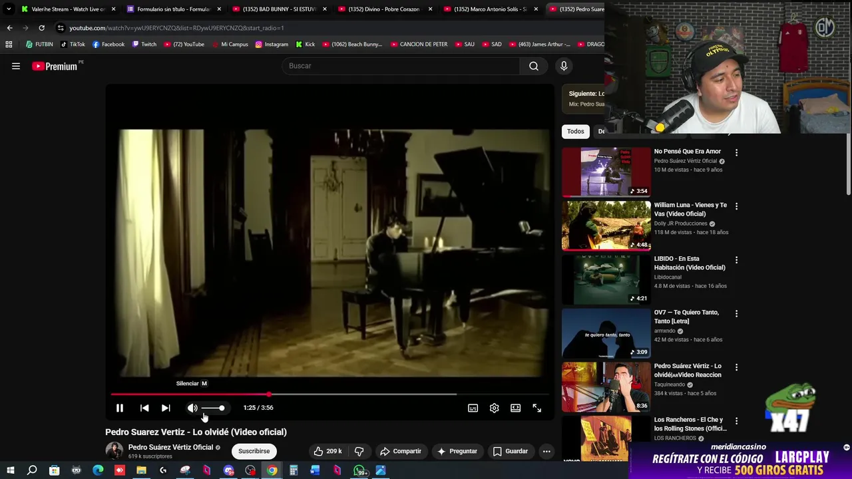Viewport: 852px width, 479px height.
Task: Switch to BAD BUNNY browser tab
Action: (278, 9)
